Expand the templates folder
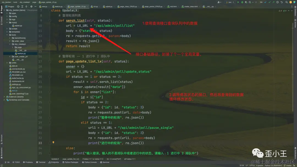Viewport: 297px width, 167px height. point(7,32)
